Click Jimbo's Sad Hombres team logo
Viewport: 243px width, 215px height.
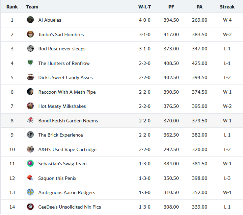pos(30,34)
